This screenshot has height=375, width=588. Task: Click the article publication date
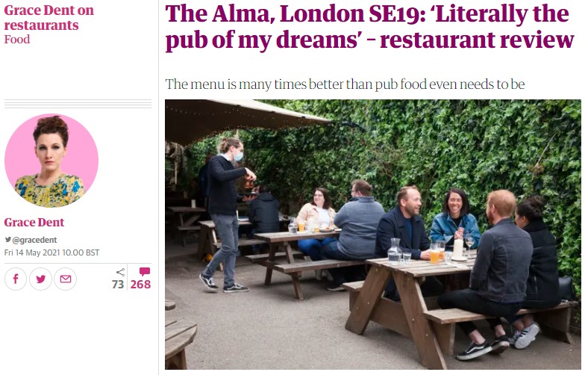(51, 252)
